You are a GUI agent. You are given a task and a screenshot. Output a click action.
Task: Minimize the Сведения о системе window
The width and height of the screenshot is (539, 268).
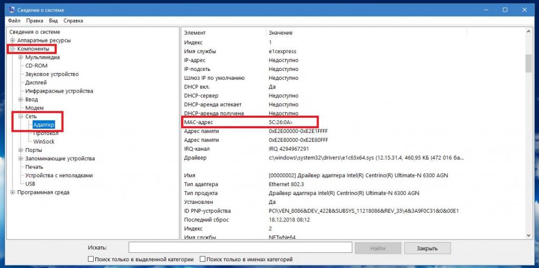[x=486, y=10]
